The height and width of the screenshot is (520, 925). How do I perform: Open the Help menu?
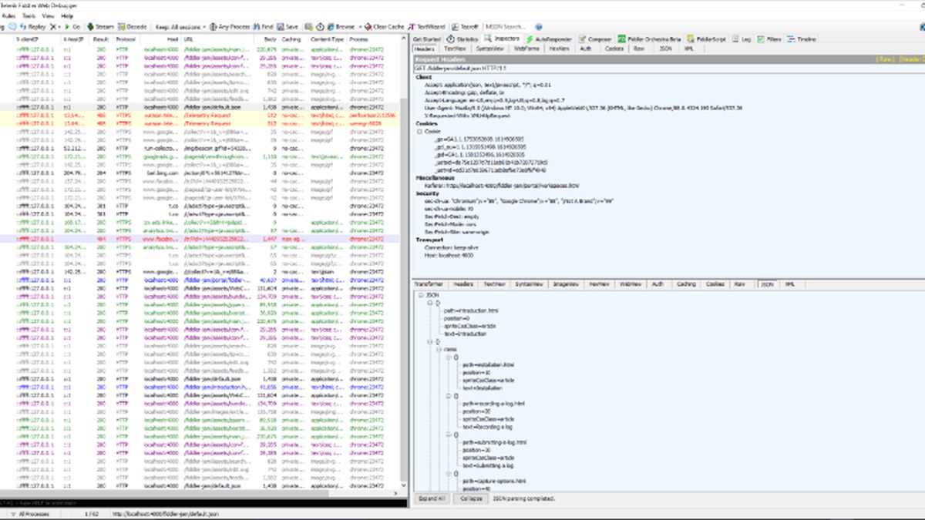coord(67,15)
